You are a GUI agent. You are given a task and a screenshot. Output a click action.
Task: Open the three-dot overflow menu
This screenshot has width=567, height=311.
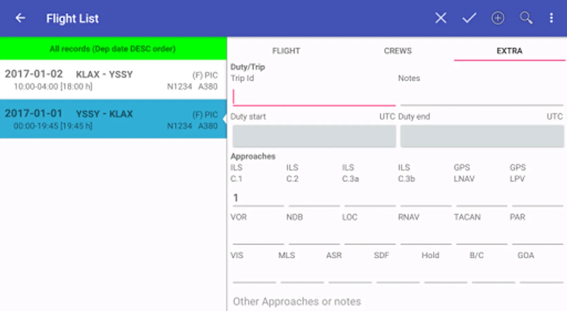tap(551, 18)
